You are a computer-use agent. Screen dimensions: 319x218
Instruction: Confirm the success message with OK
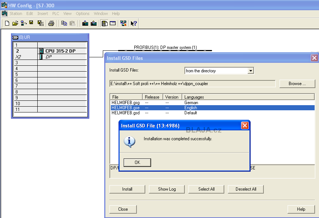[137, 162]
